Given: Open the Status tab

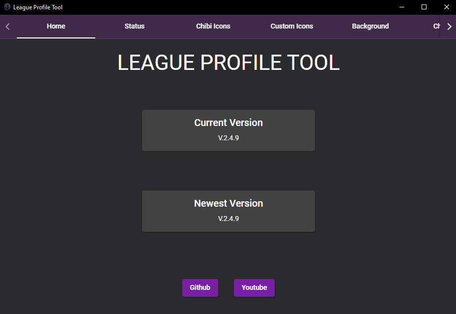Looking at the screenshot, I should [134, 27].
